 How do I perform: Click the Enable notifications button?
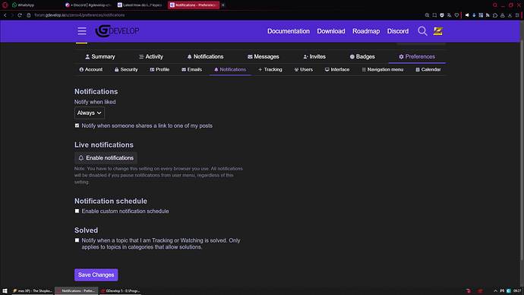pos(106,158)
